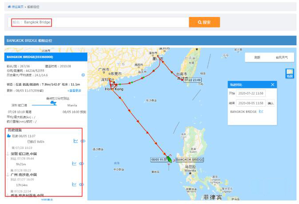Click the green ship marker near Manila
The width and height of the screenshot is (299, 204).
pyautogui.click(x=169, y=159)
